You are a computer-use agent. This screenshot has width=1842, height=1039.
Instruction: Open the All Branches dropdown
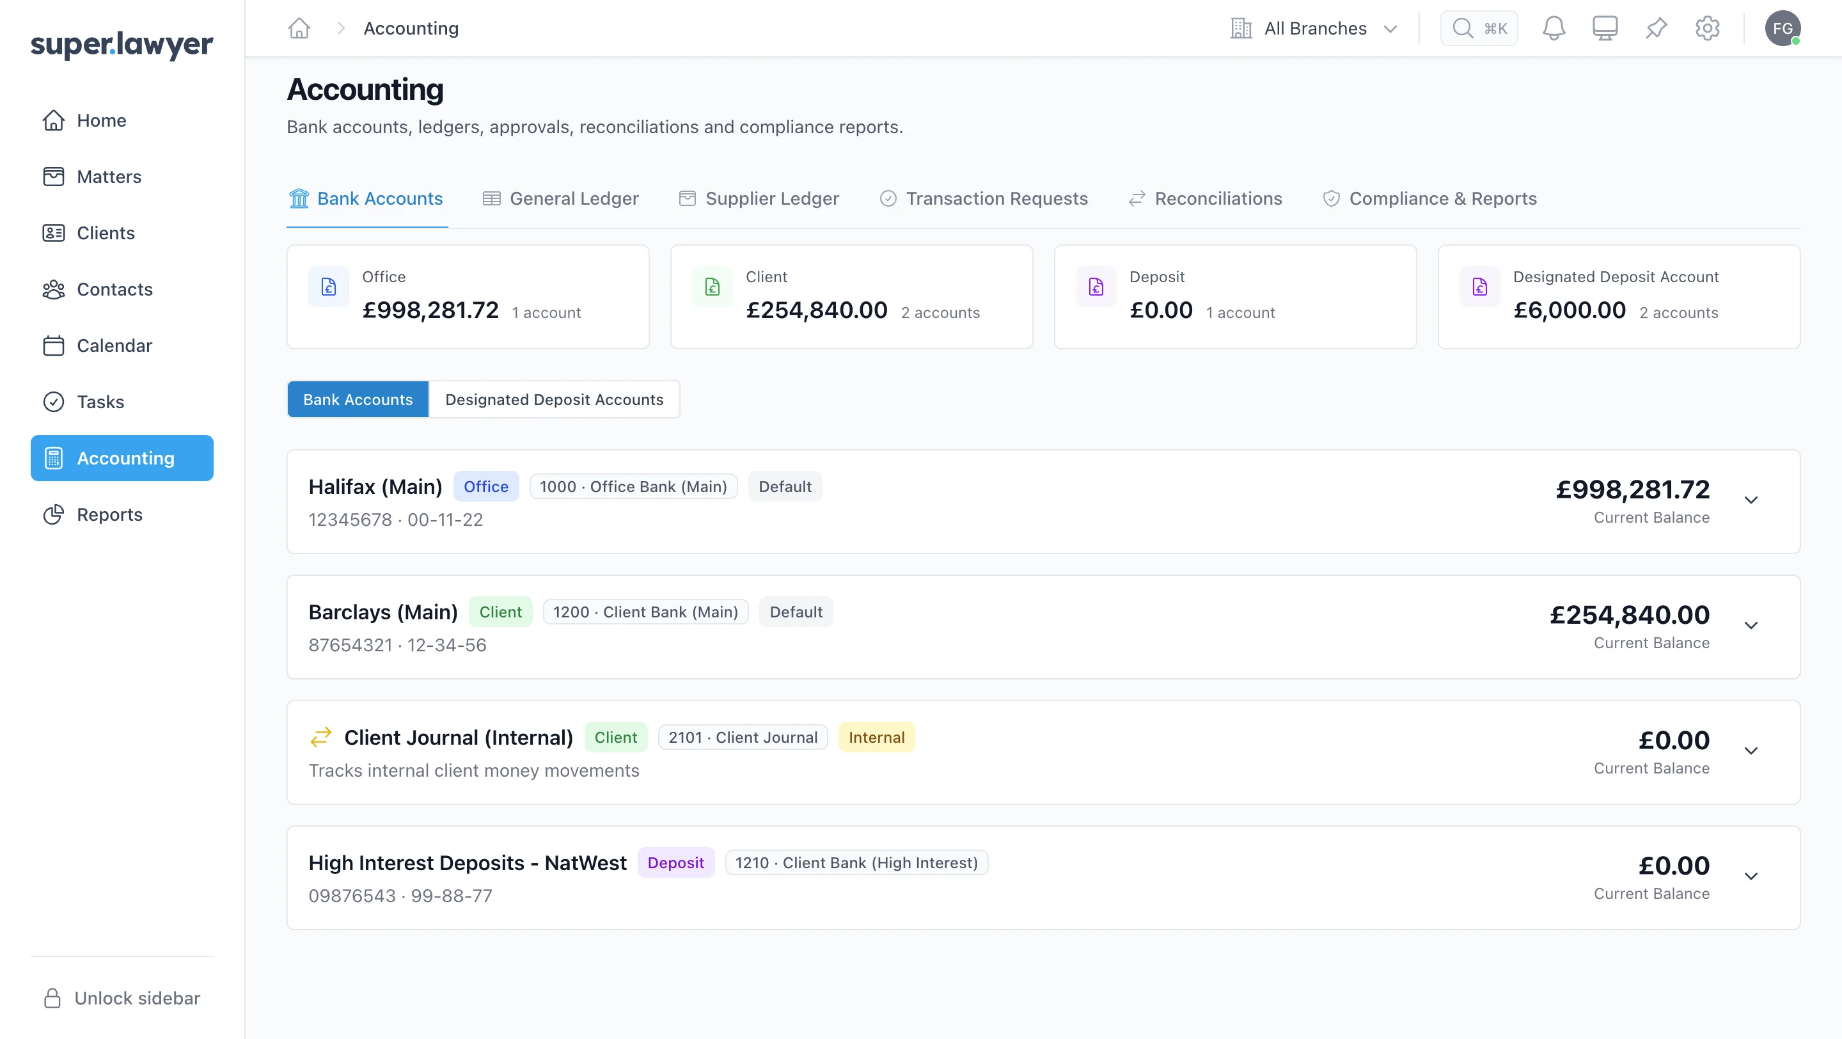click(x=1314, y=29)
